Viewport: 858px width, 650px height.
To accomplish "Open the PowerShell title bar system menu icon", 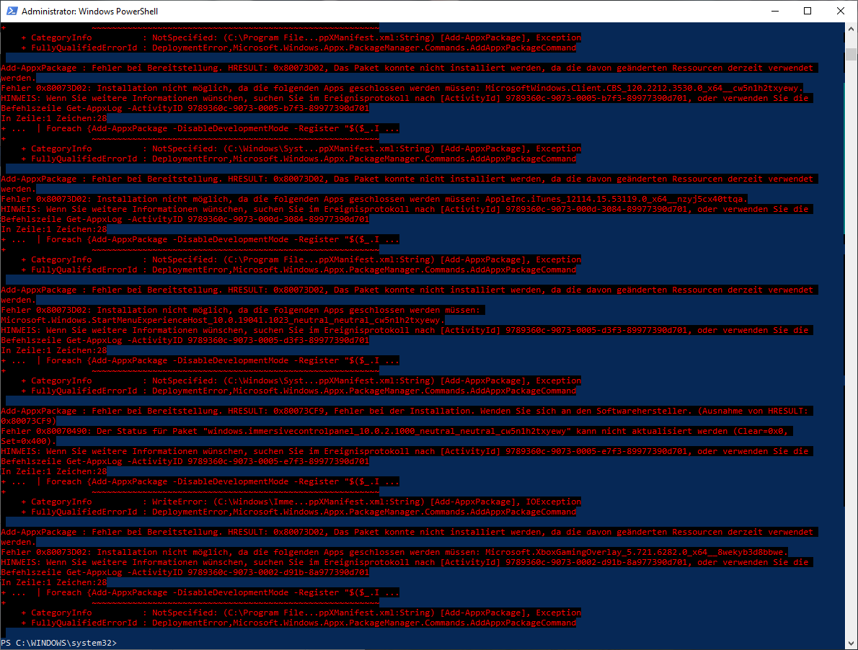I will point(10,11).
